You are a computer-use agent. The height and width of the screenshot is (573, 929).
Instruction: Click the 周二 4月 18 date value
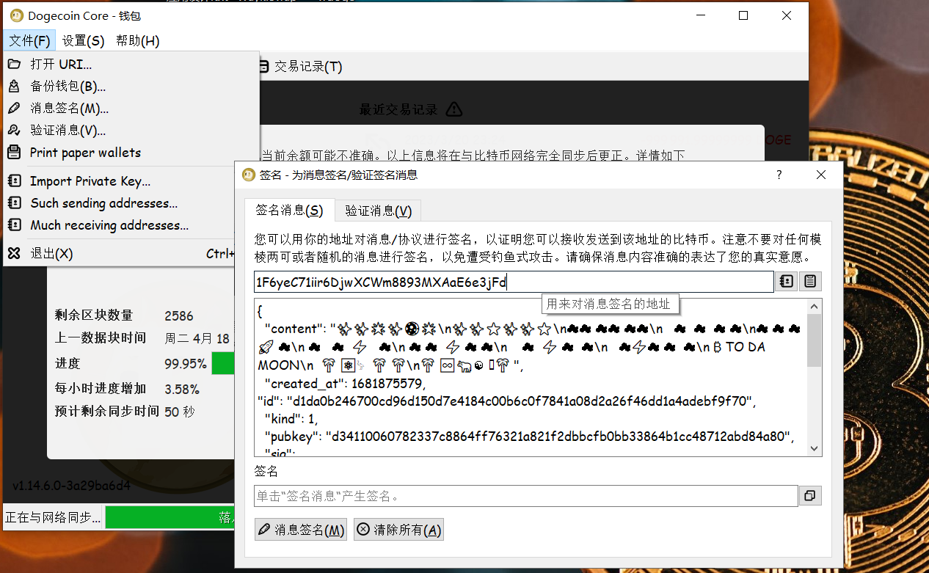197,338
